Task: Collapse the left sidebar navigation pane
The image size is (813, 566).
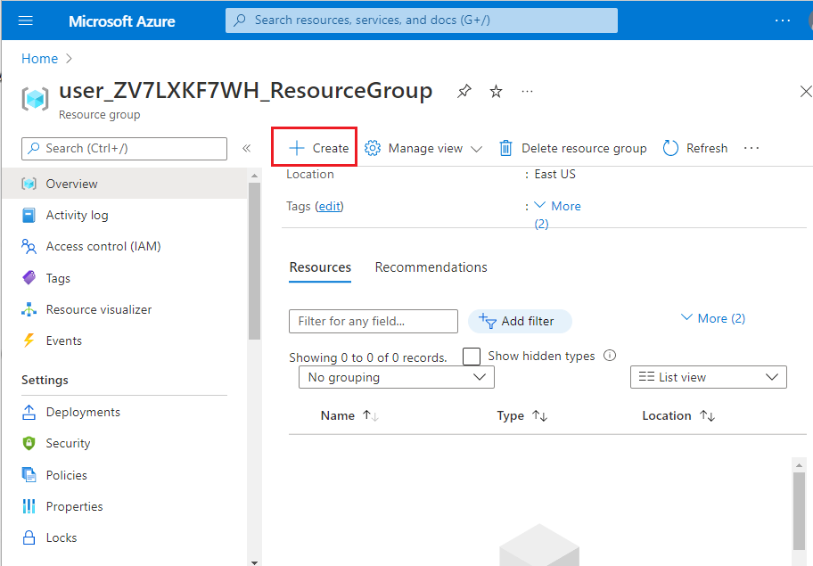Action: coord(247,149)
